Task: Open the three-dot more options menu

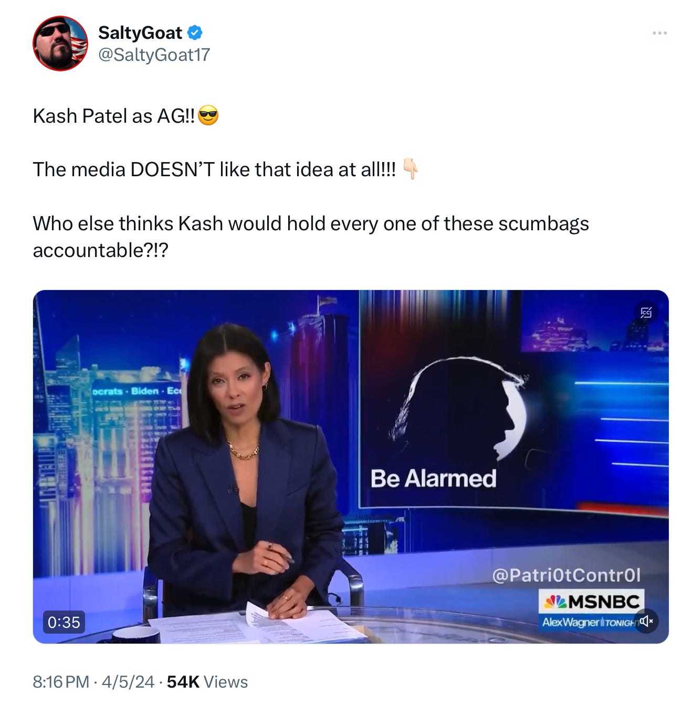Action: click(x=659, y=33)
